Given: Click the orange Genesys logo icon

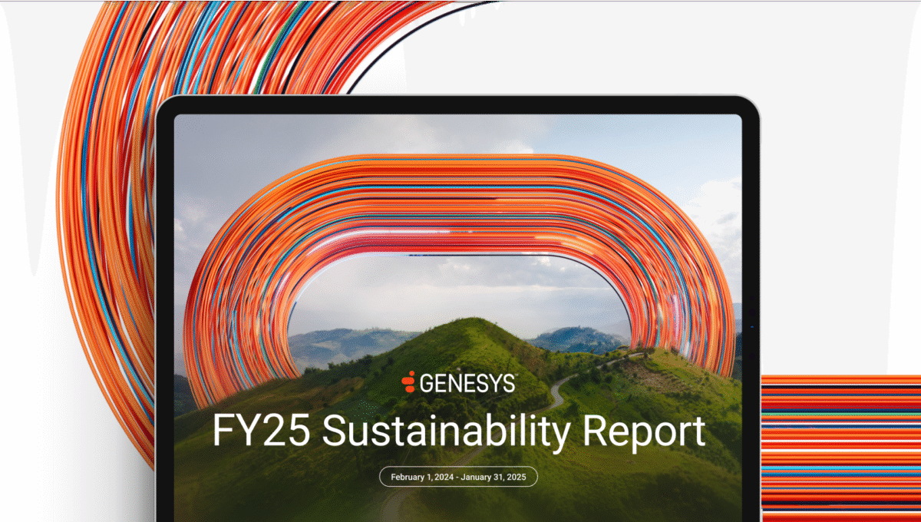Looking at the screenshot, I should (409, 382).
